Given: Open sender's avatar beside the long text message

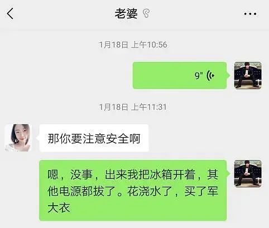Looking at the screenshot, I should point(248,173).
